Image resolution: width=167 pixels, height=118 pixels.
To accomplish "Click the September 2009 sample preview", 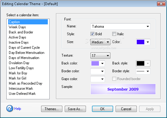I will tap(123, 89).
